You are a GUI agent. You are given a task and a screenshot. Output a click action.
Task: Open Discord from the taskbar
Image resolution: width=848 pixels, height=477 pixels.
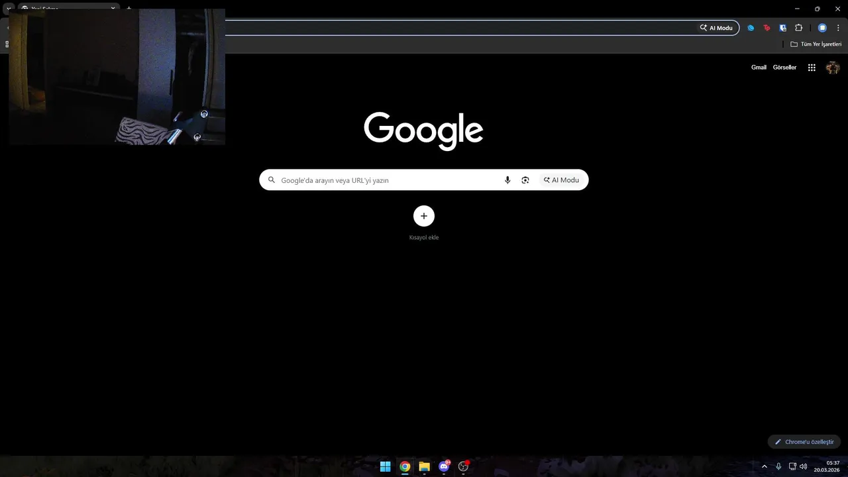444,466
